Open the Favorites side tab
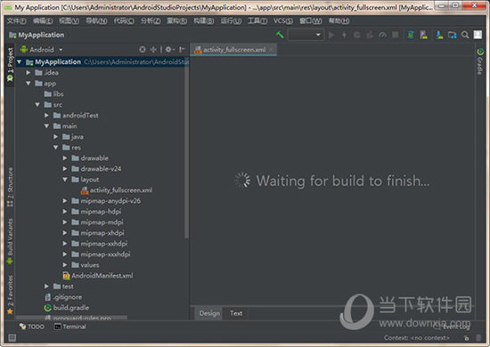The height and width of the screenshot is (347, 490). 10,294
